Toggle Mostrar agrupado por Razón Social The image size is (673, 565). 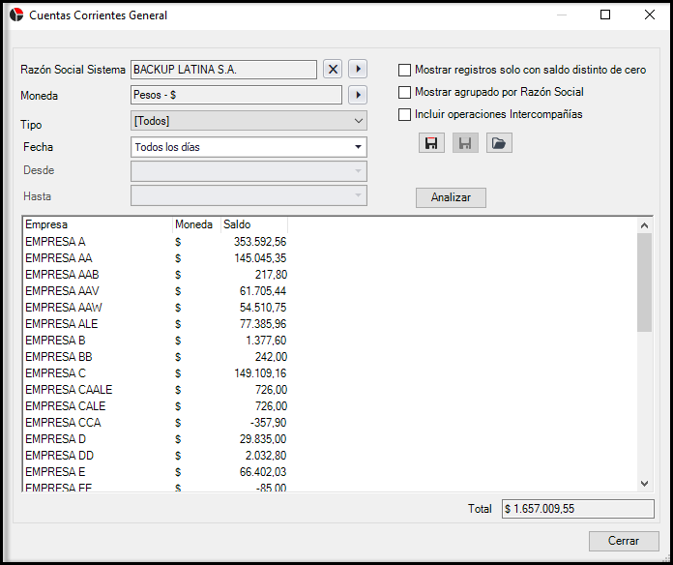404,92
